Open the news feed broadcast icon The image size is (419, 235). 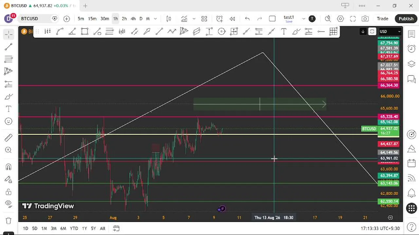(x=411, y=178)
